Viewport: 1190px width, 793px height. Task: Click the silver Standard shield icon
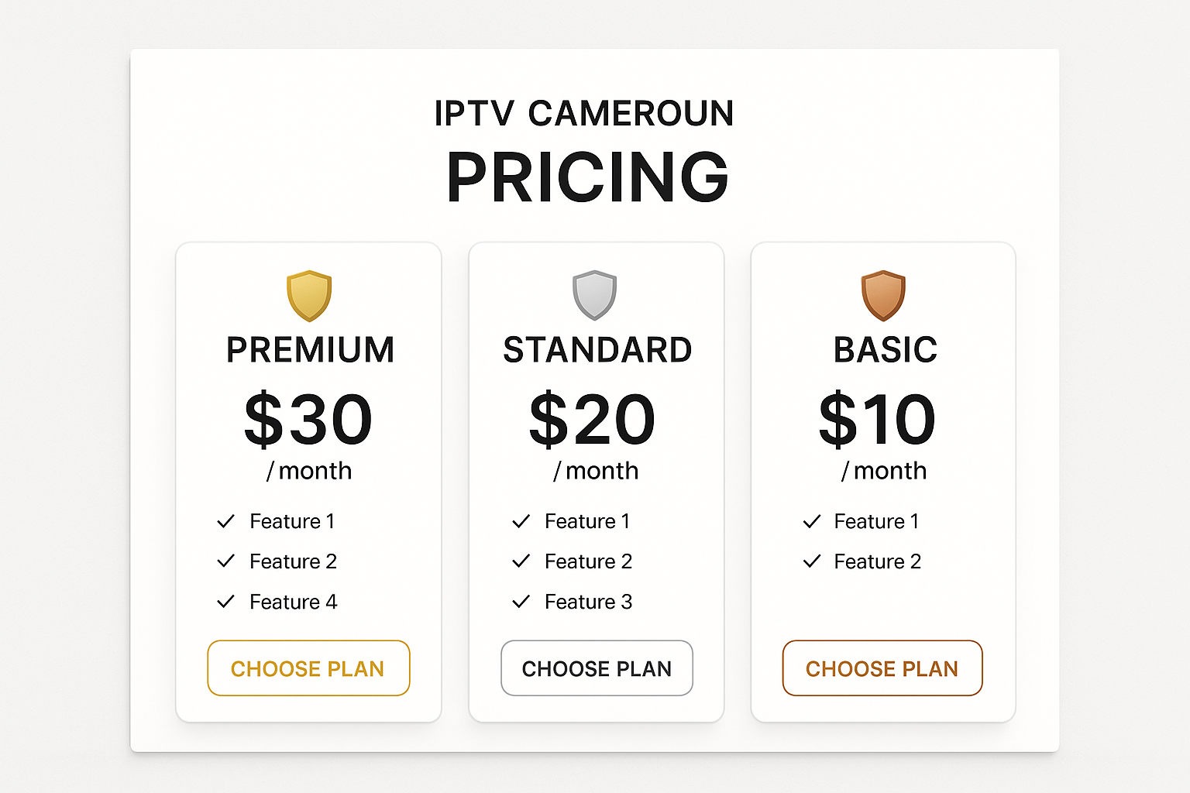click(594, 295)
